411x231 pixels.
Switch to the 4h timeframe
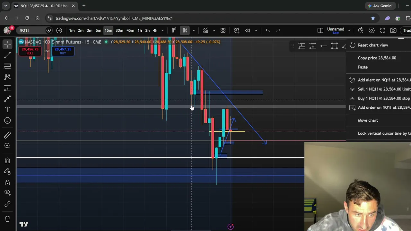pos(155,30)
